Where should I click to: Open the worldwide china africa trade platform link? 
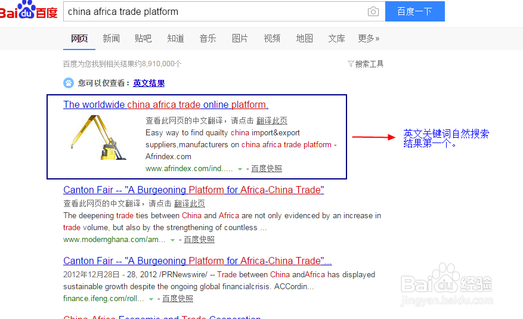tap(166, 104)
